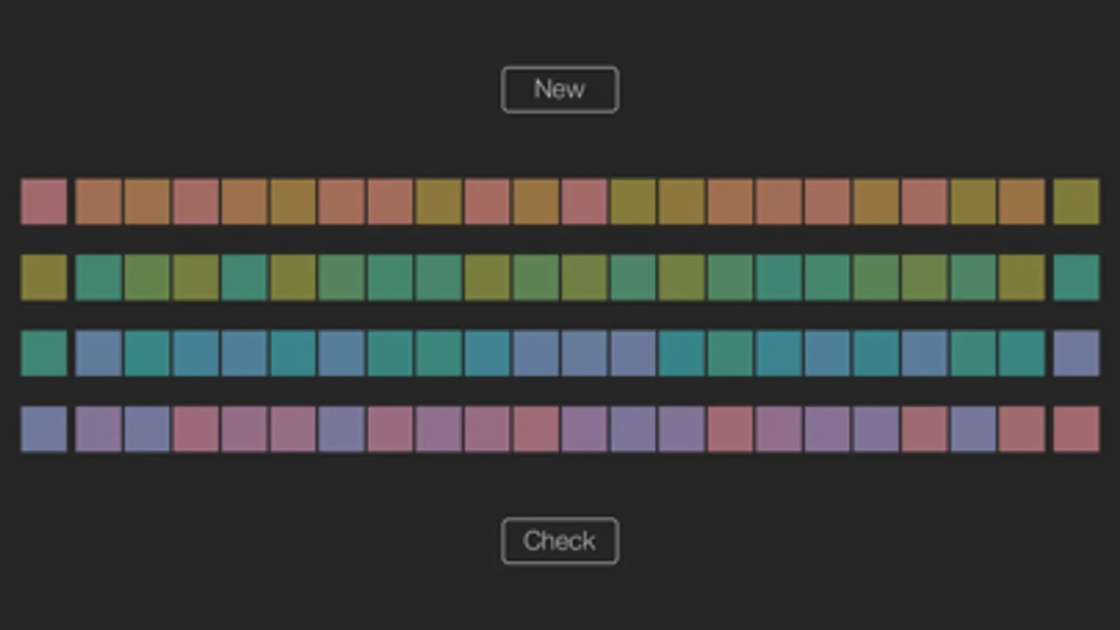Select the fifth swatch, teal, in second row
This screenshot has width=1120, height=630.
244,277
